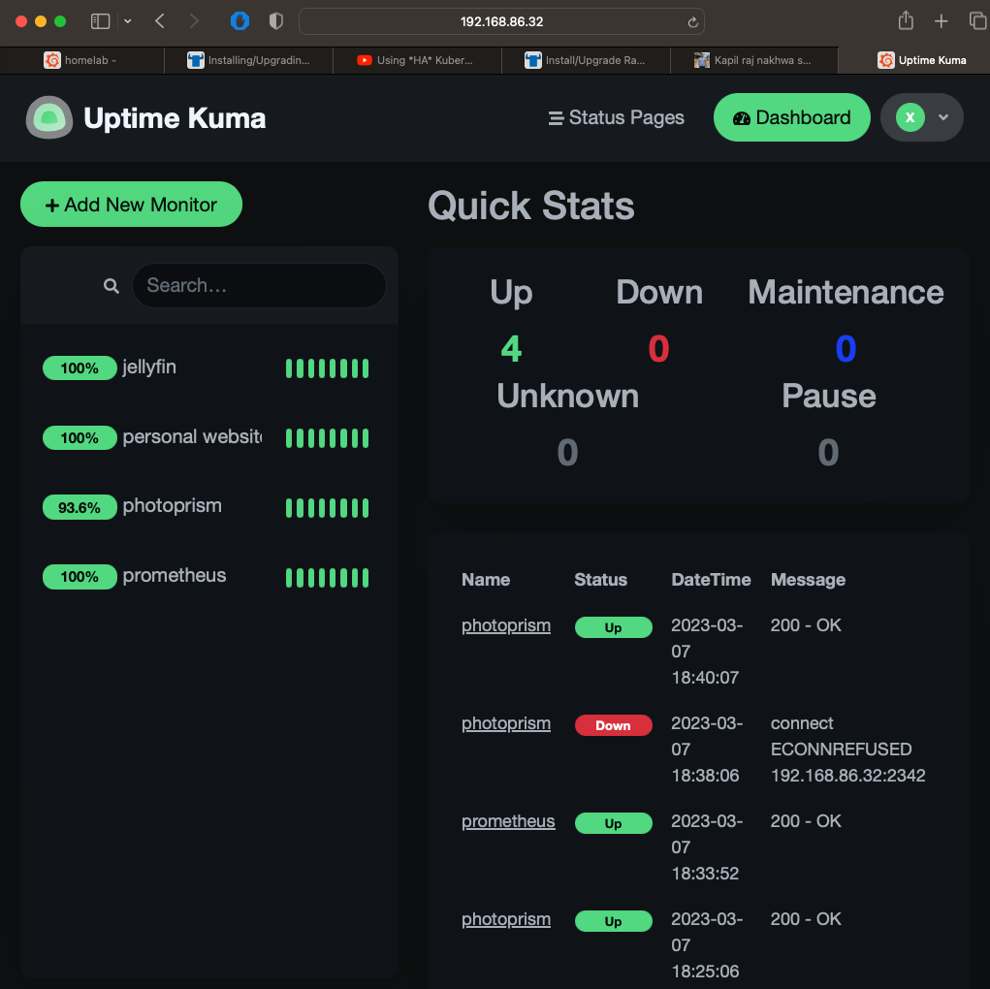Open prometheus link in the events table
Screen dimensions: 990x989
(x=508, y=821)
